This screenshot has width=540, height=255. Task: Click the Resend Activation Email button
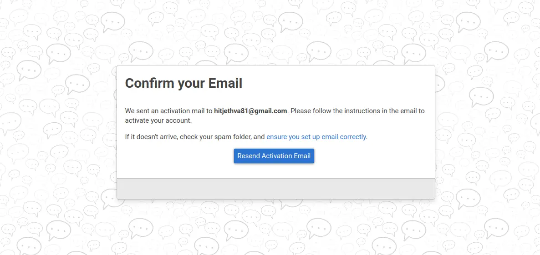[x=274, y=156]
